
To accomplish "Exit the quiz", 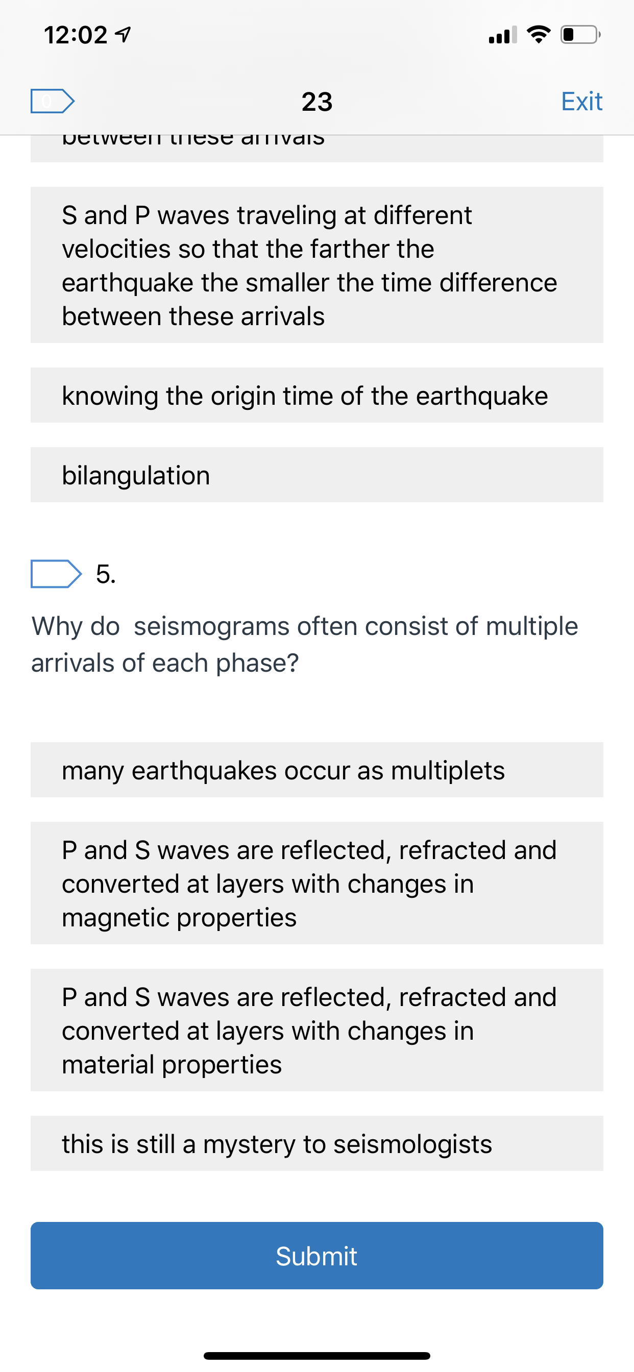I will pos(582,101).
